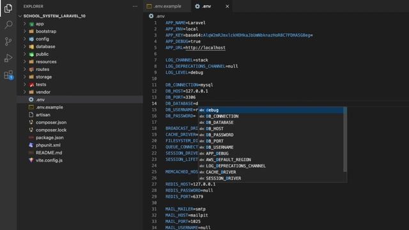Screen dimensions: 409x230
Task: Click the public folder icon
Action: tap(31, 54)
